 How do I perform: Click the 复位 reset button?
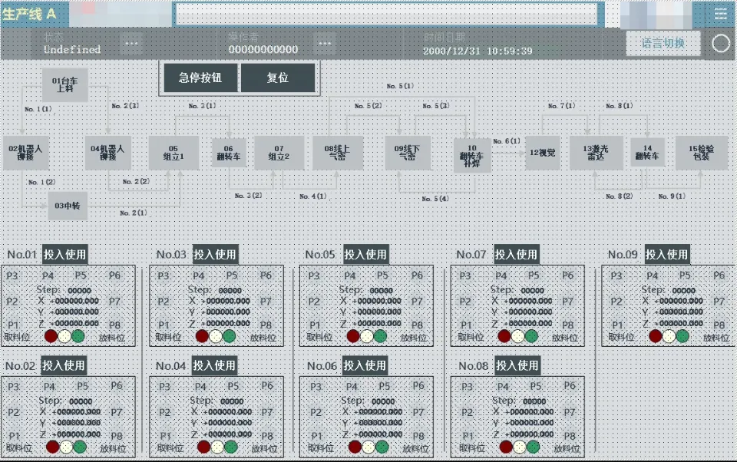click(x=278, y=78)
